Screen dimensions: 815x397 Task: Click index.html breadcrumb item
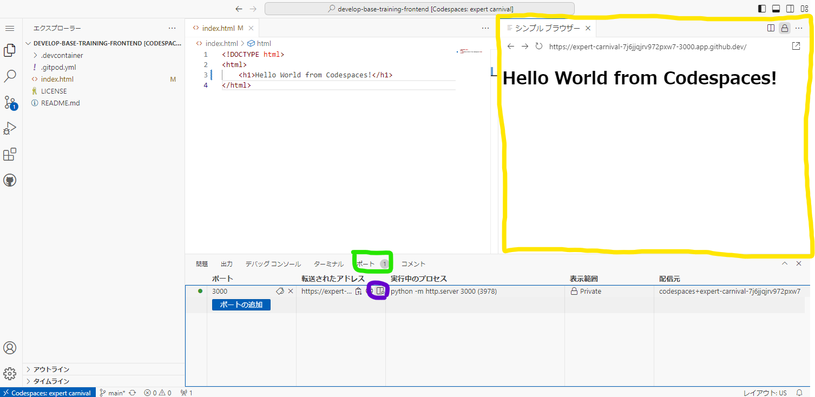(x=217, y=43)
